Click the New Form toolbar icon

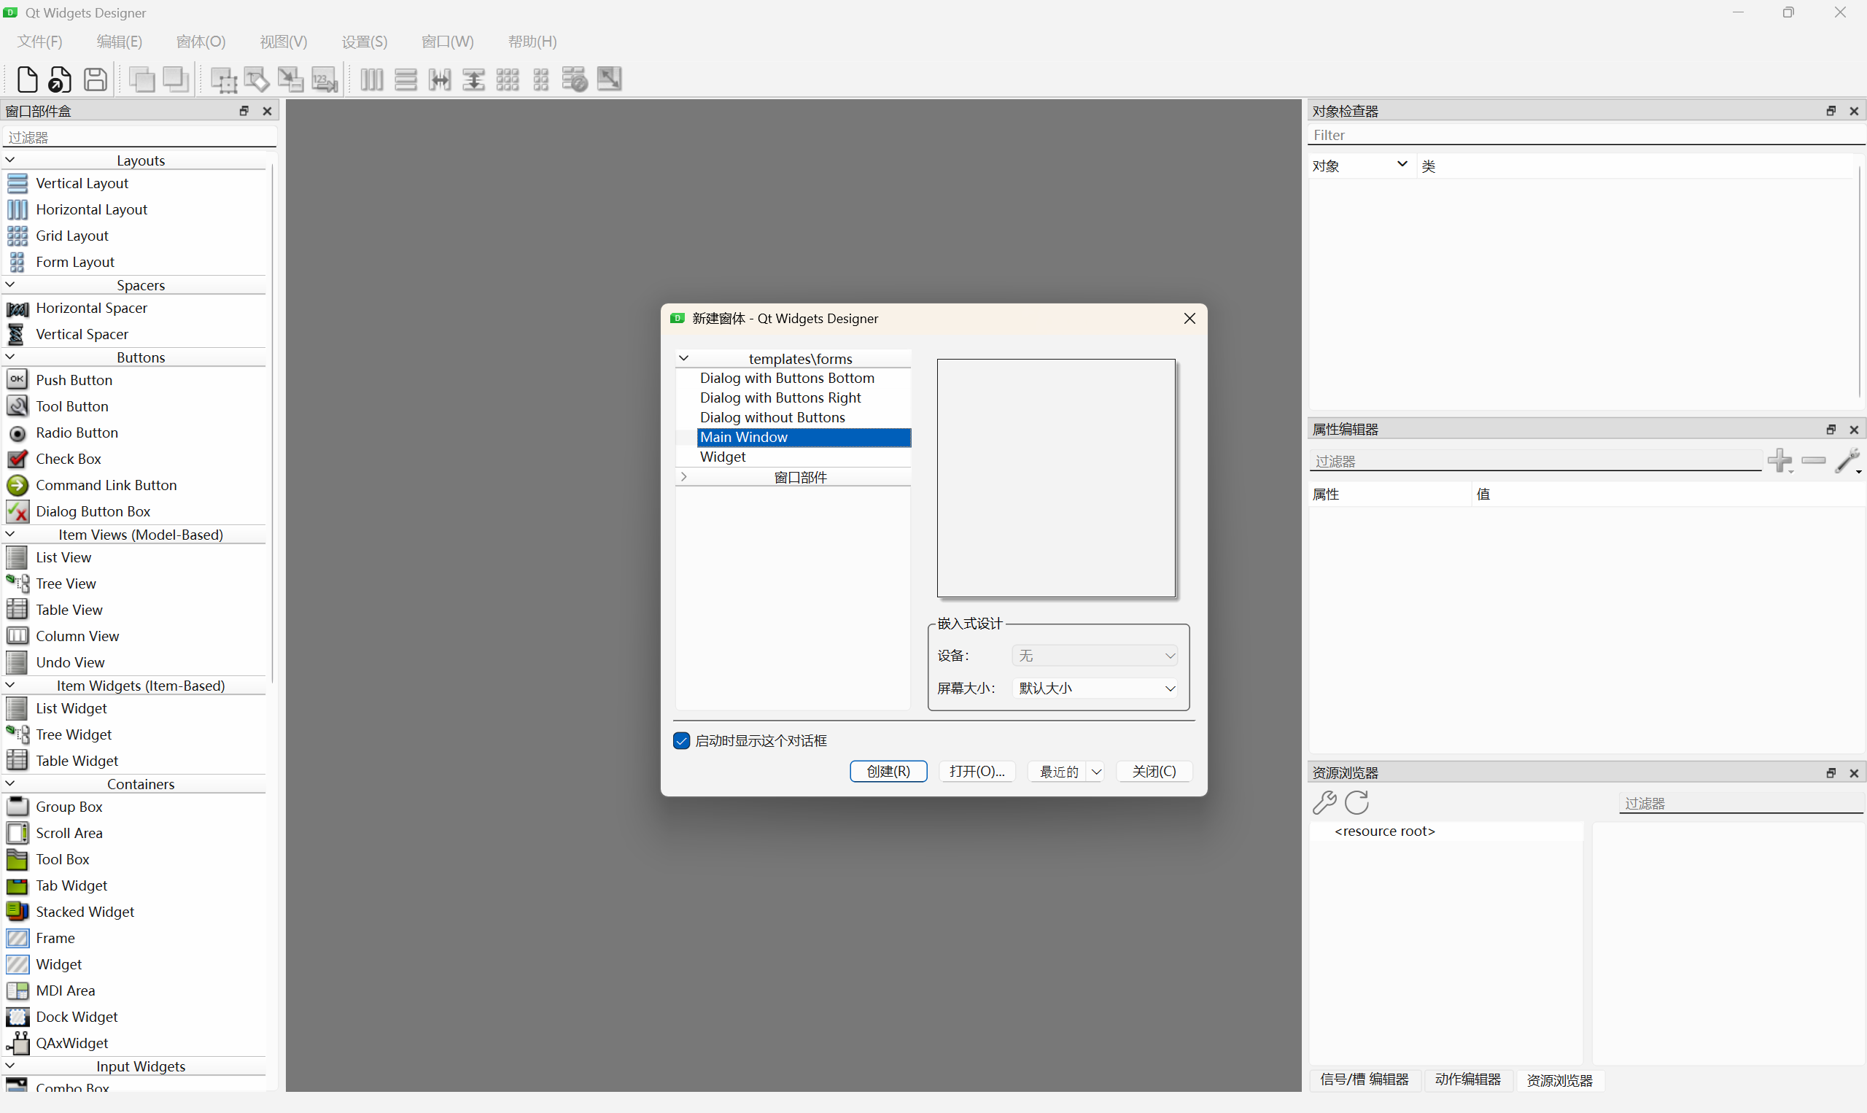[27, 79]
